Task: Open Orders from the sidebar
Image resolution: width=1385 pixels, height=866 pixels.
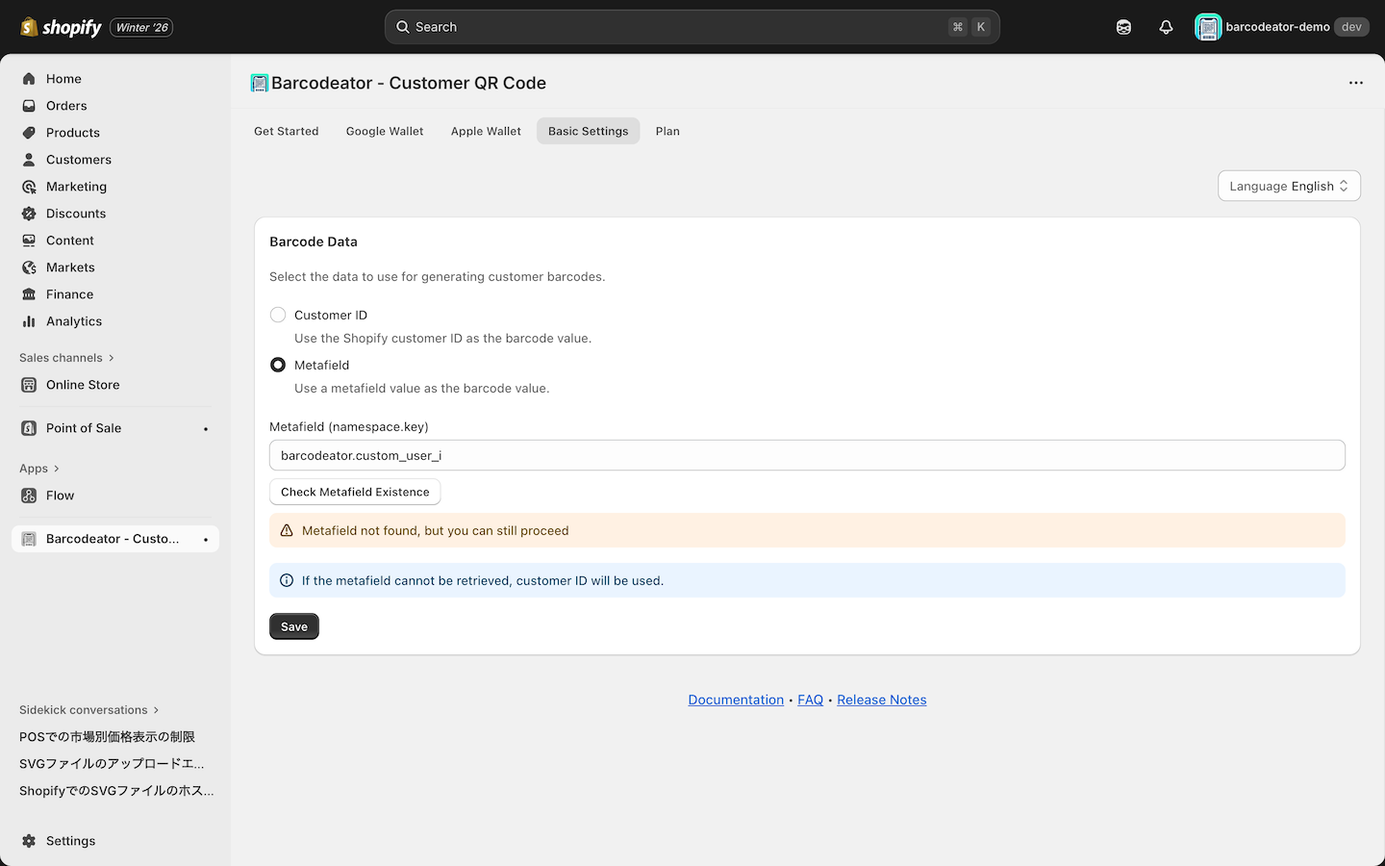Action: [66, 106]
